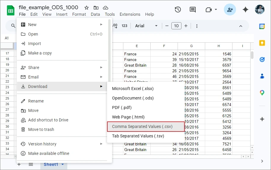Open Google Keep side panel
The height and width of the screenshot is (170, 271).
click(262, 43)
